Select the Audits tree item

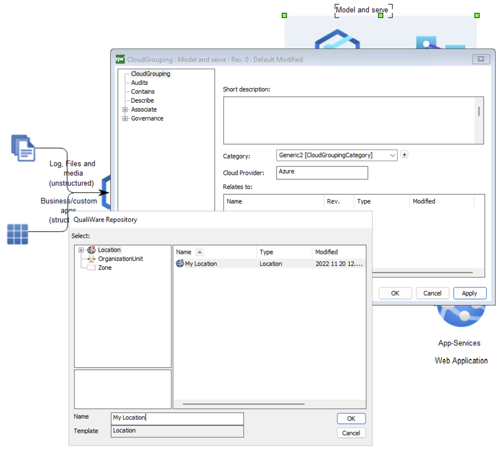click(x=139, y=83)
